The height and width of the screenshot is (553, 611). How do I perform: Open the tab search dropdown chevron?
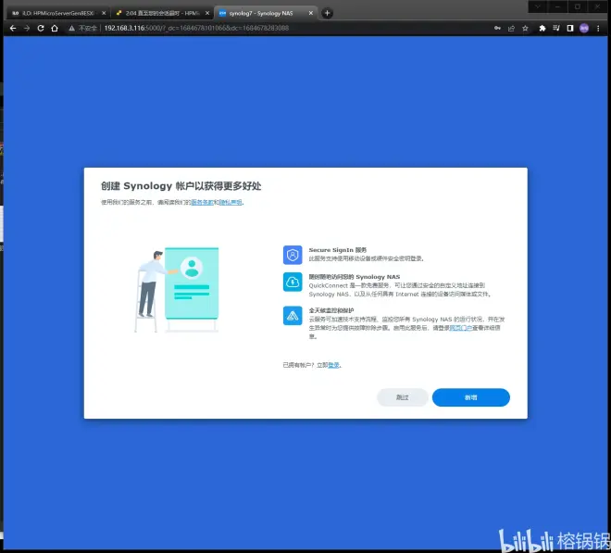click(x=538, y=6)
